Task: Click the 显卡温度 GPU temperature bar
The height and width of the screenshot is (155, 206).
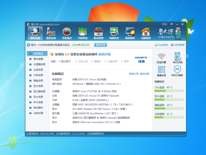Action: pyautogui.click(x=169, y=99)
